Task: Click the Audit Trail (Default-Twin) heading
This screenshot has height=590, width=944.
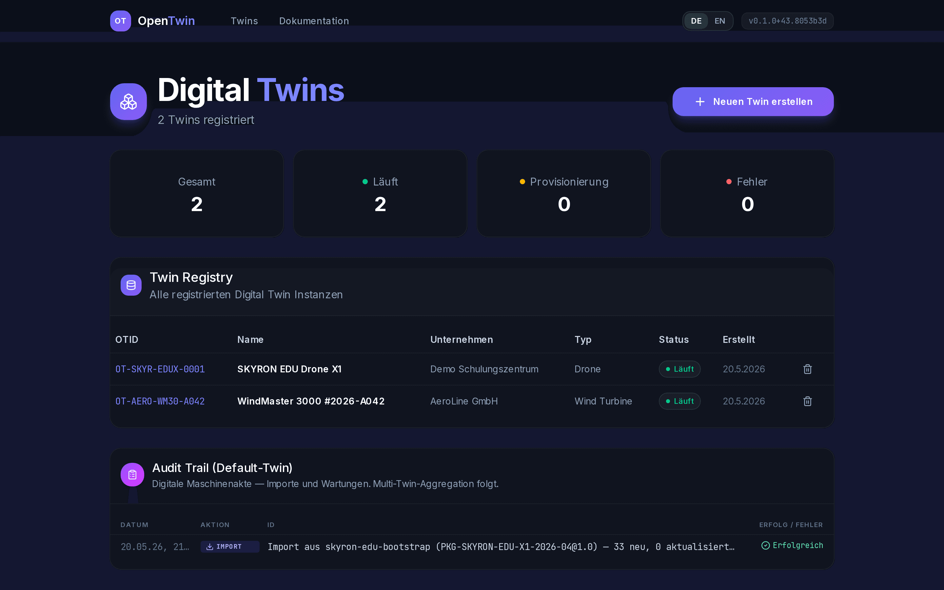Action: (222, 468)
